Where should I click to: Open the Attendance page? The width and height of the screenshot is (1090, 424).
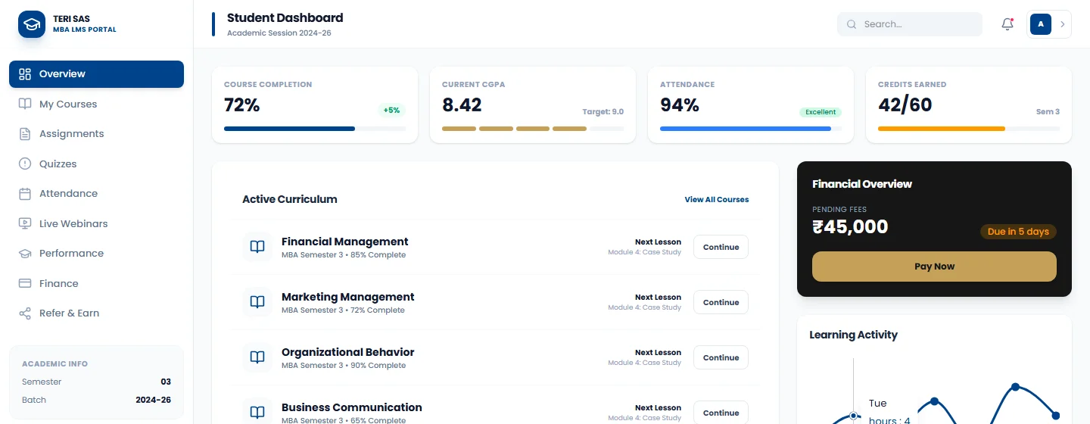coord(96,194)
